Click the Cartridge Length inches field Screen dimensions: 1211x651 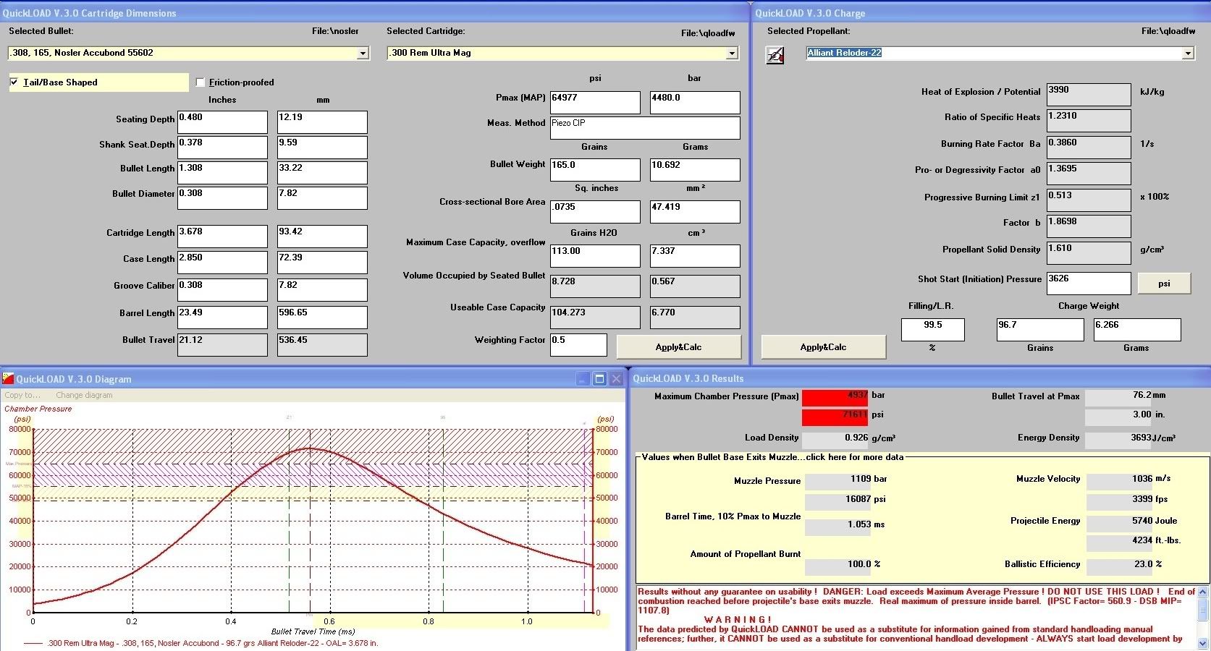[222, 237]
